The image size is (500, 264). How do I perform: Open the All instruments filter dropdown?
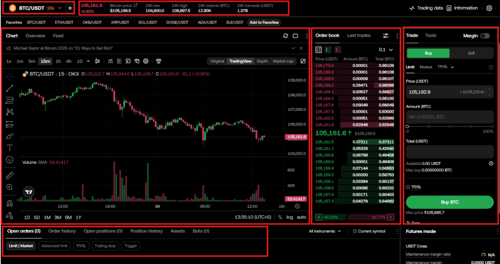325,231
